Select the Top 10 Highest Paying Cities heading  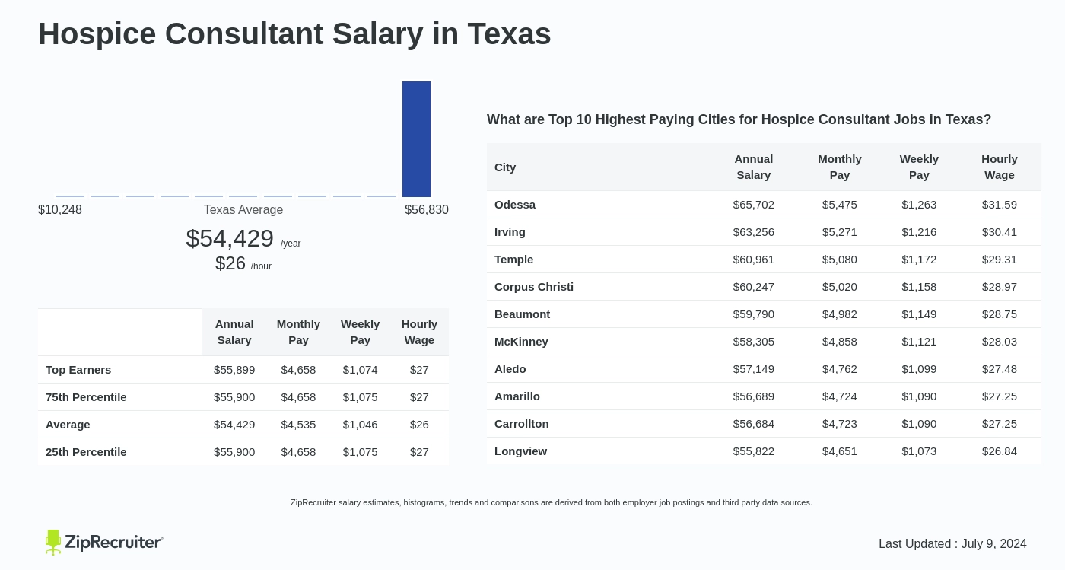739,119
